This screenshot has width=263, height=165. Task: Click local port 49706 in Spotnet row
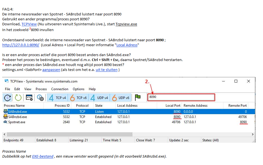(176, 122)
